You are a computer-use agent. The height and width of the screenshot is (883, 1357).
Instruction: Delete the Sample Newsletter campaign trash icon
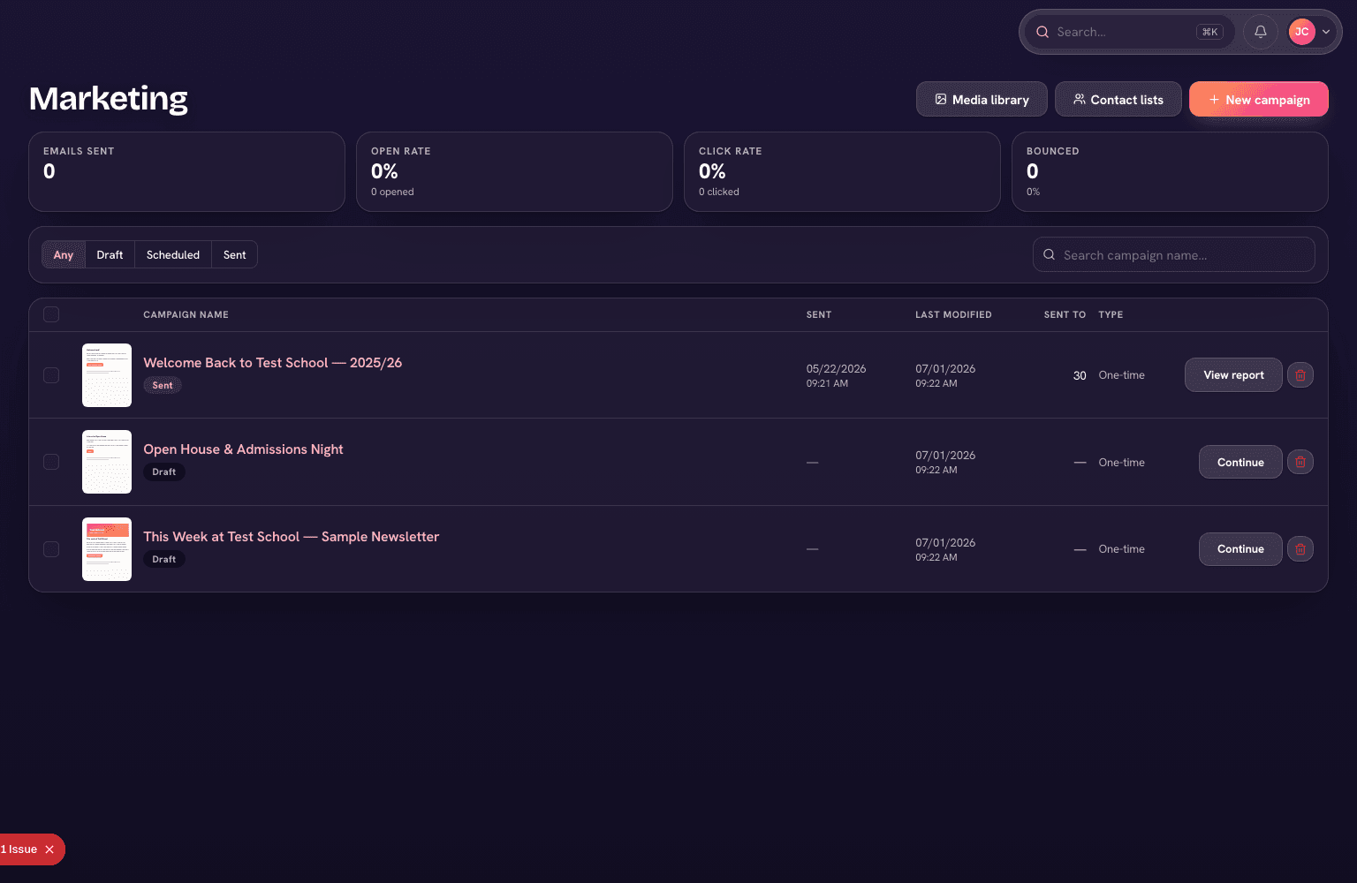1300,549
